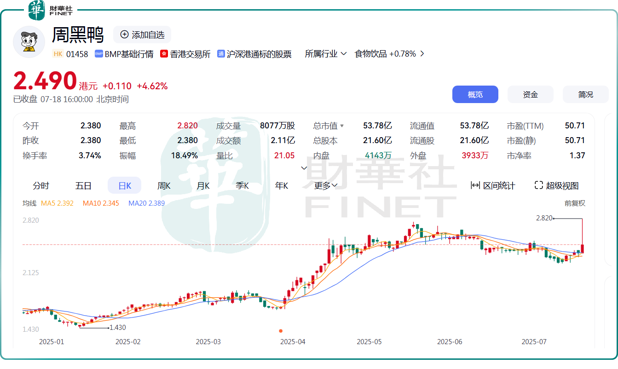
Task: Toggle the 总市值 dropdown triangle
Action: click(342, 126)
